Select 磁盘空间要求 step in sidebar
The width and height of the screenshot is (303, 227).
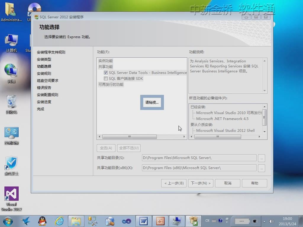coord(48,81)
